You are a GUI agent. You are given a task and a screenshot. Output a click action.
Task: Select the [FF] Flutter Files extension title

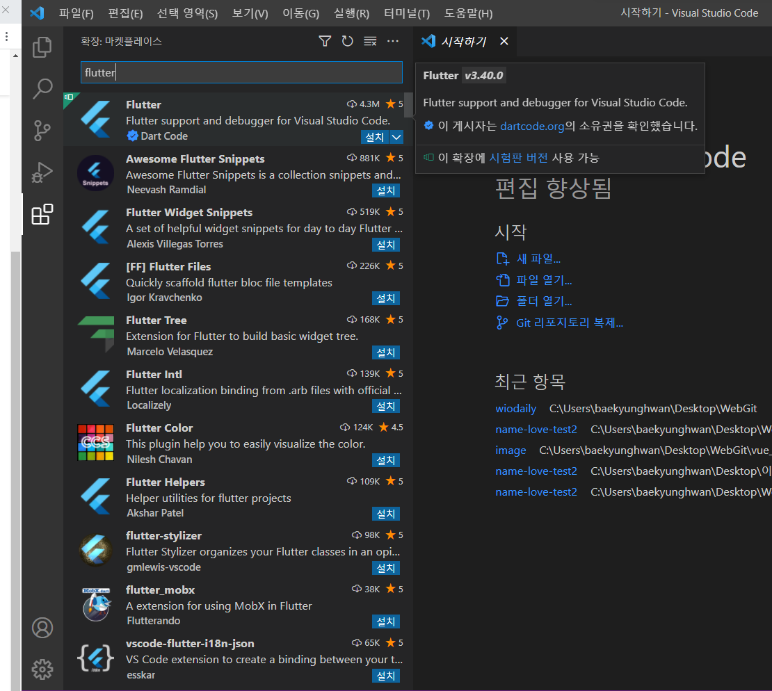pos(168,267)
